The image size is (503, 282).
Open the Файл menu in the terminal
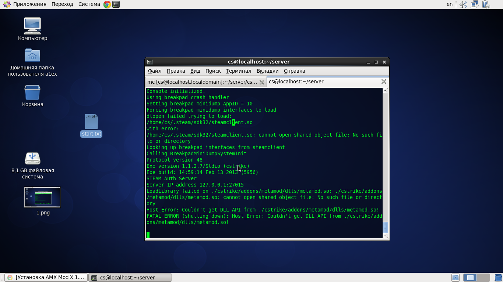[155, 71]
